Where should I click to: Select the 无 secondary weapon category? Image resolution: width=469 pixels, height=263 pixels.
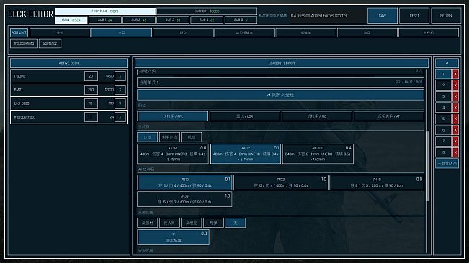tap(236, 223)
